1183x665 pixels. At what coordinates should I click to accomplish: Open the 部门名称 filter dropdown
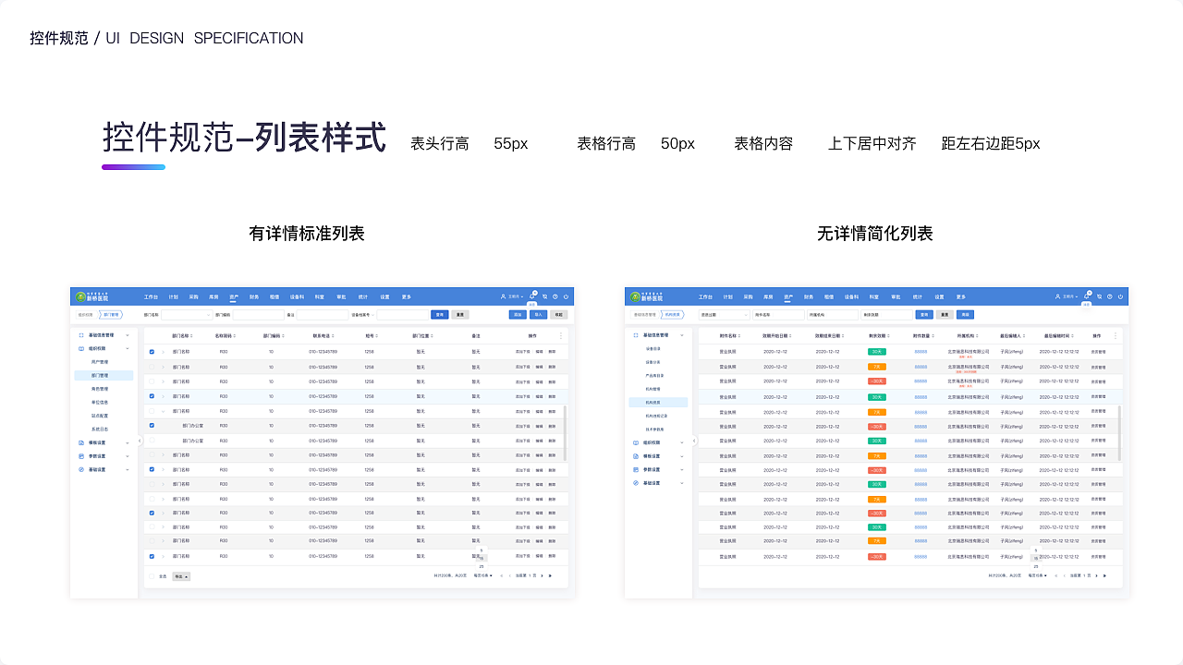188,315
